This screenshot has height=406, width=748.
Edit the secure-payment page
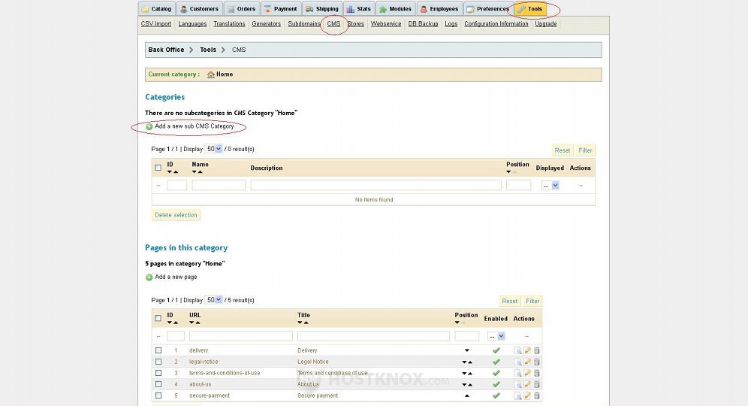click(x=528, y=395)
